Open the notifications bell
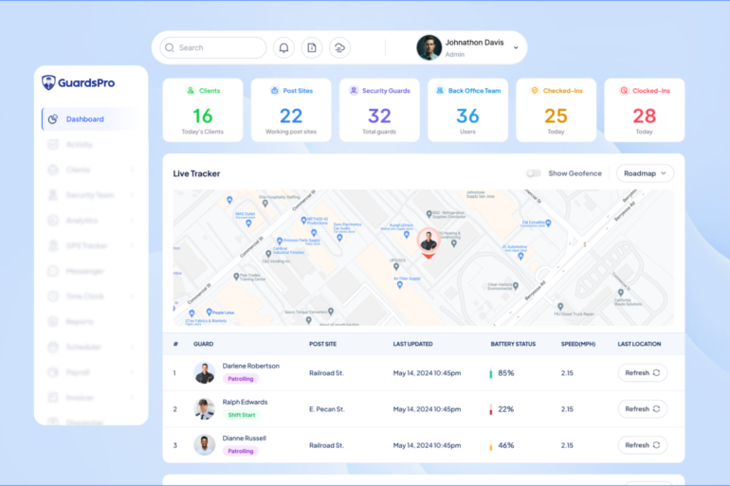Image resolution: width=730 pixels, height=486 pixels. click(283, 47)
